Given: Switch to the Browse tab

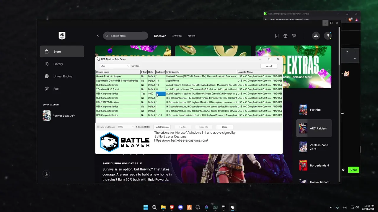Looking at the screenshot, I should click(177, 36).
